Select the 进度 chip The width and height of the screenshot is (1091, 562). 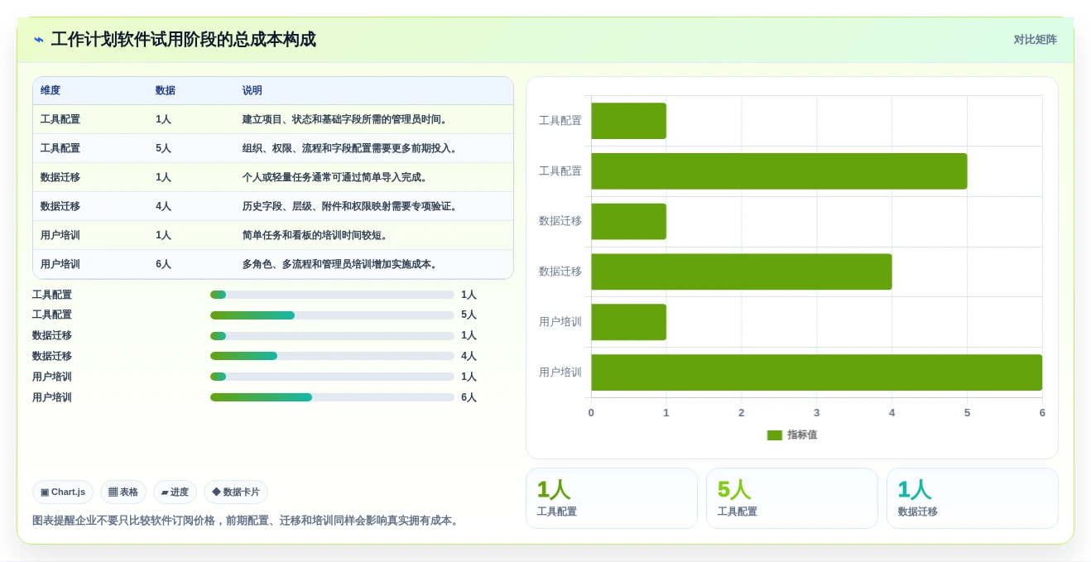point(175,492)
